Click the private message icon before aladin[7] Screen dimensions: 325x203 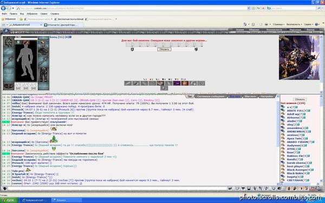point(283,121)
